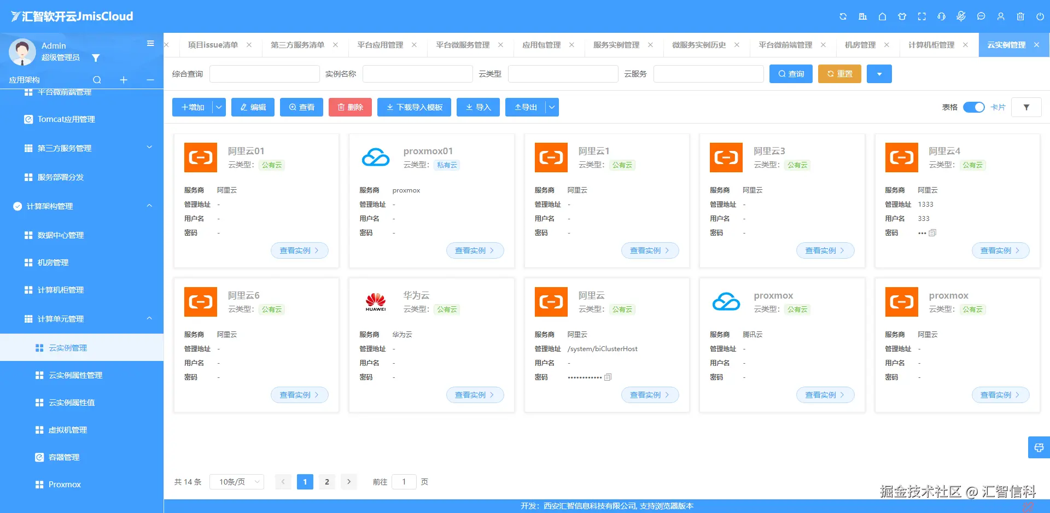Expand more search options blue arrow button

click(x=879, y=74)
